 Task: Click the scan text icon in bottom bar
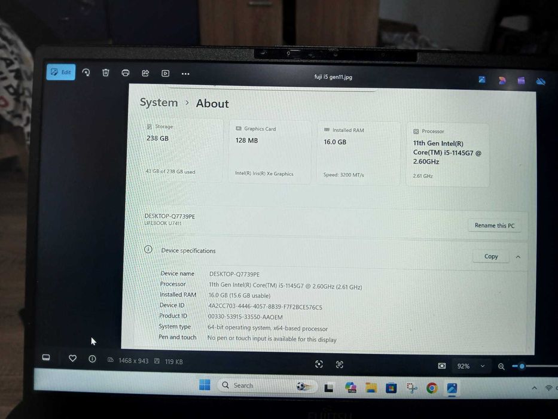pyautogui.click(x=340, y=364)
